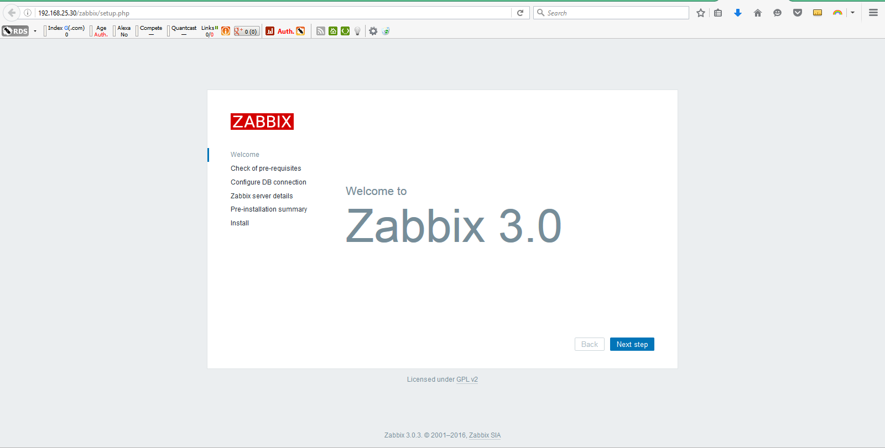
Task: Open the Zabbix SIA link in footer
Action: pyautogui.click(x=485, y=435)
